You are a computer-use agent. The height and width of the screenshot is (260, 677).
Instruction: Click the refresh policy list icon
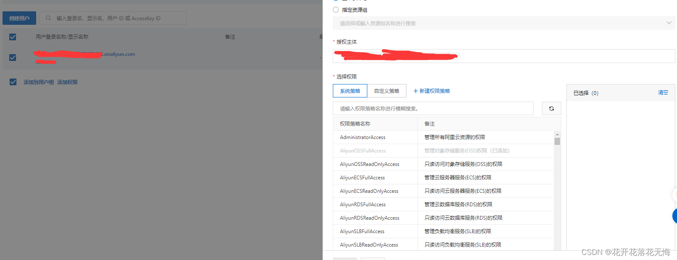point(551,108)
